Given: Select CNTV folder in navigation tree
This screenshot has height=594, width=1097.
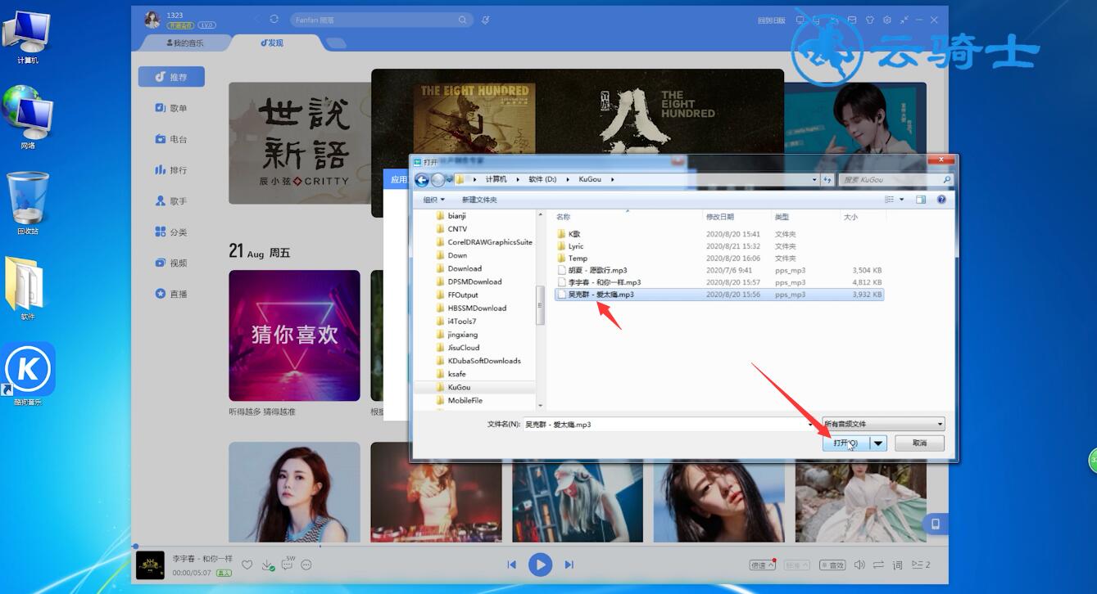Looking at the screenshot, I should (457, 229).
